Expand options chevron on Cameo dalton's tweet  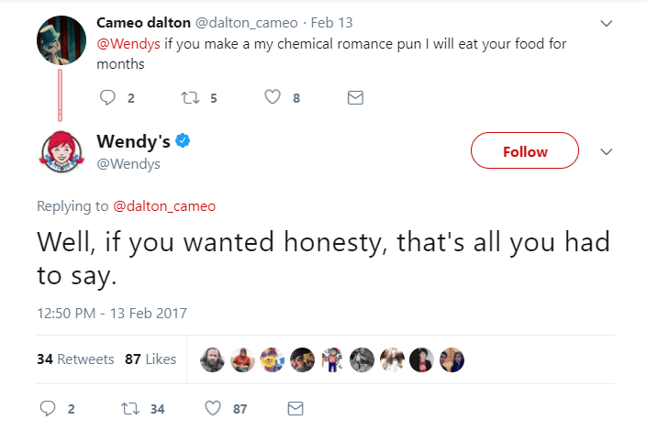pyautogui.click(x=605, y=23)
